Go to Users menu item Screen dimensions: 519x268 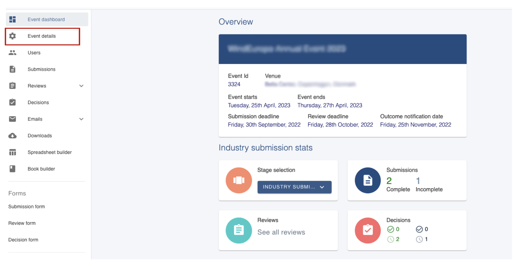coord(47,53)
